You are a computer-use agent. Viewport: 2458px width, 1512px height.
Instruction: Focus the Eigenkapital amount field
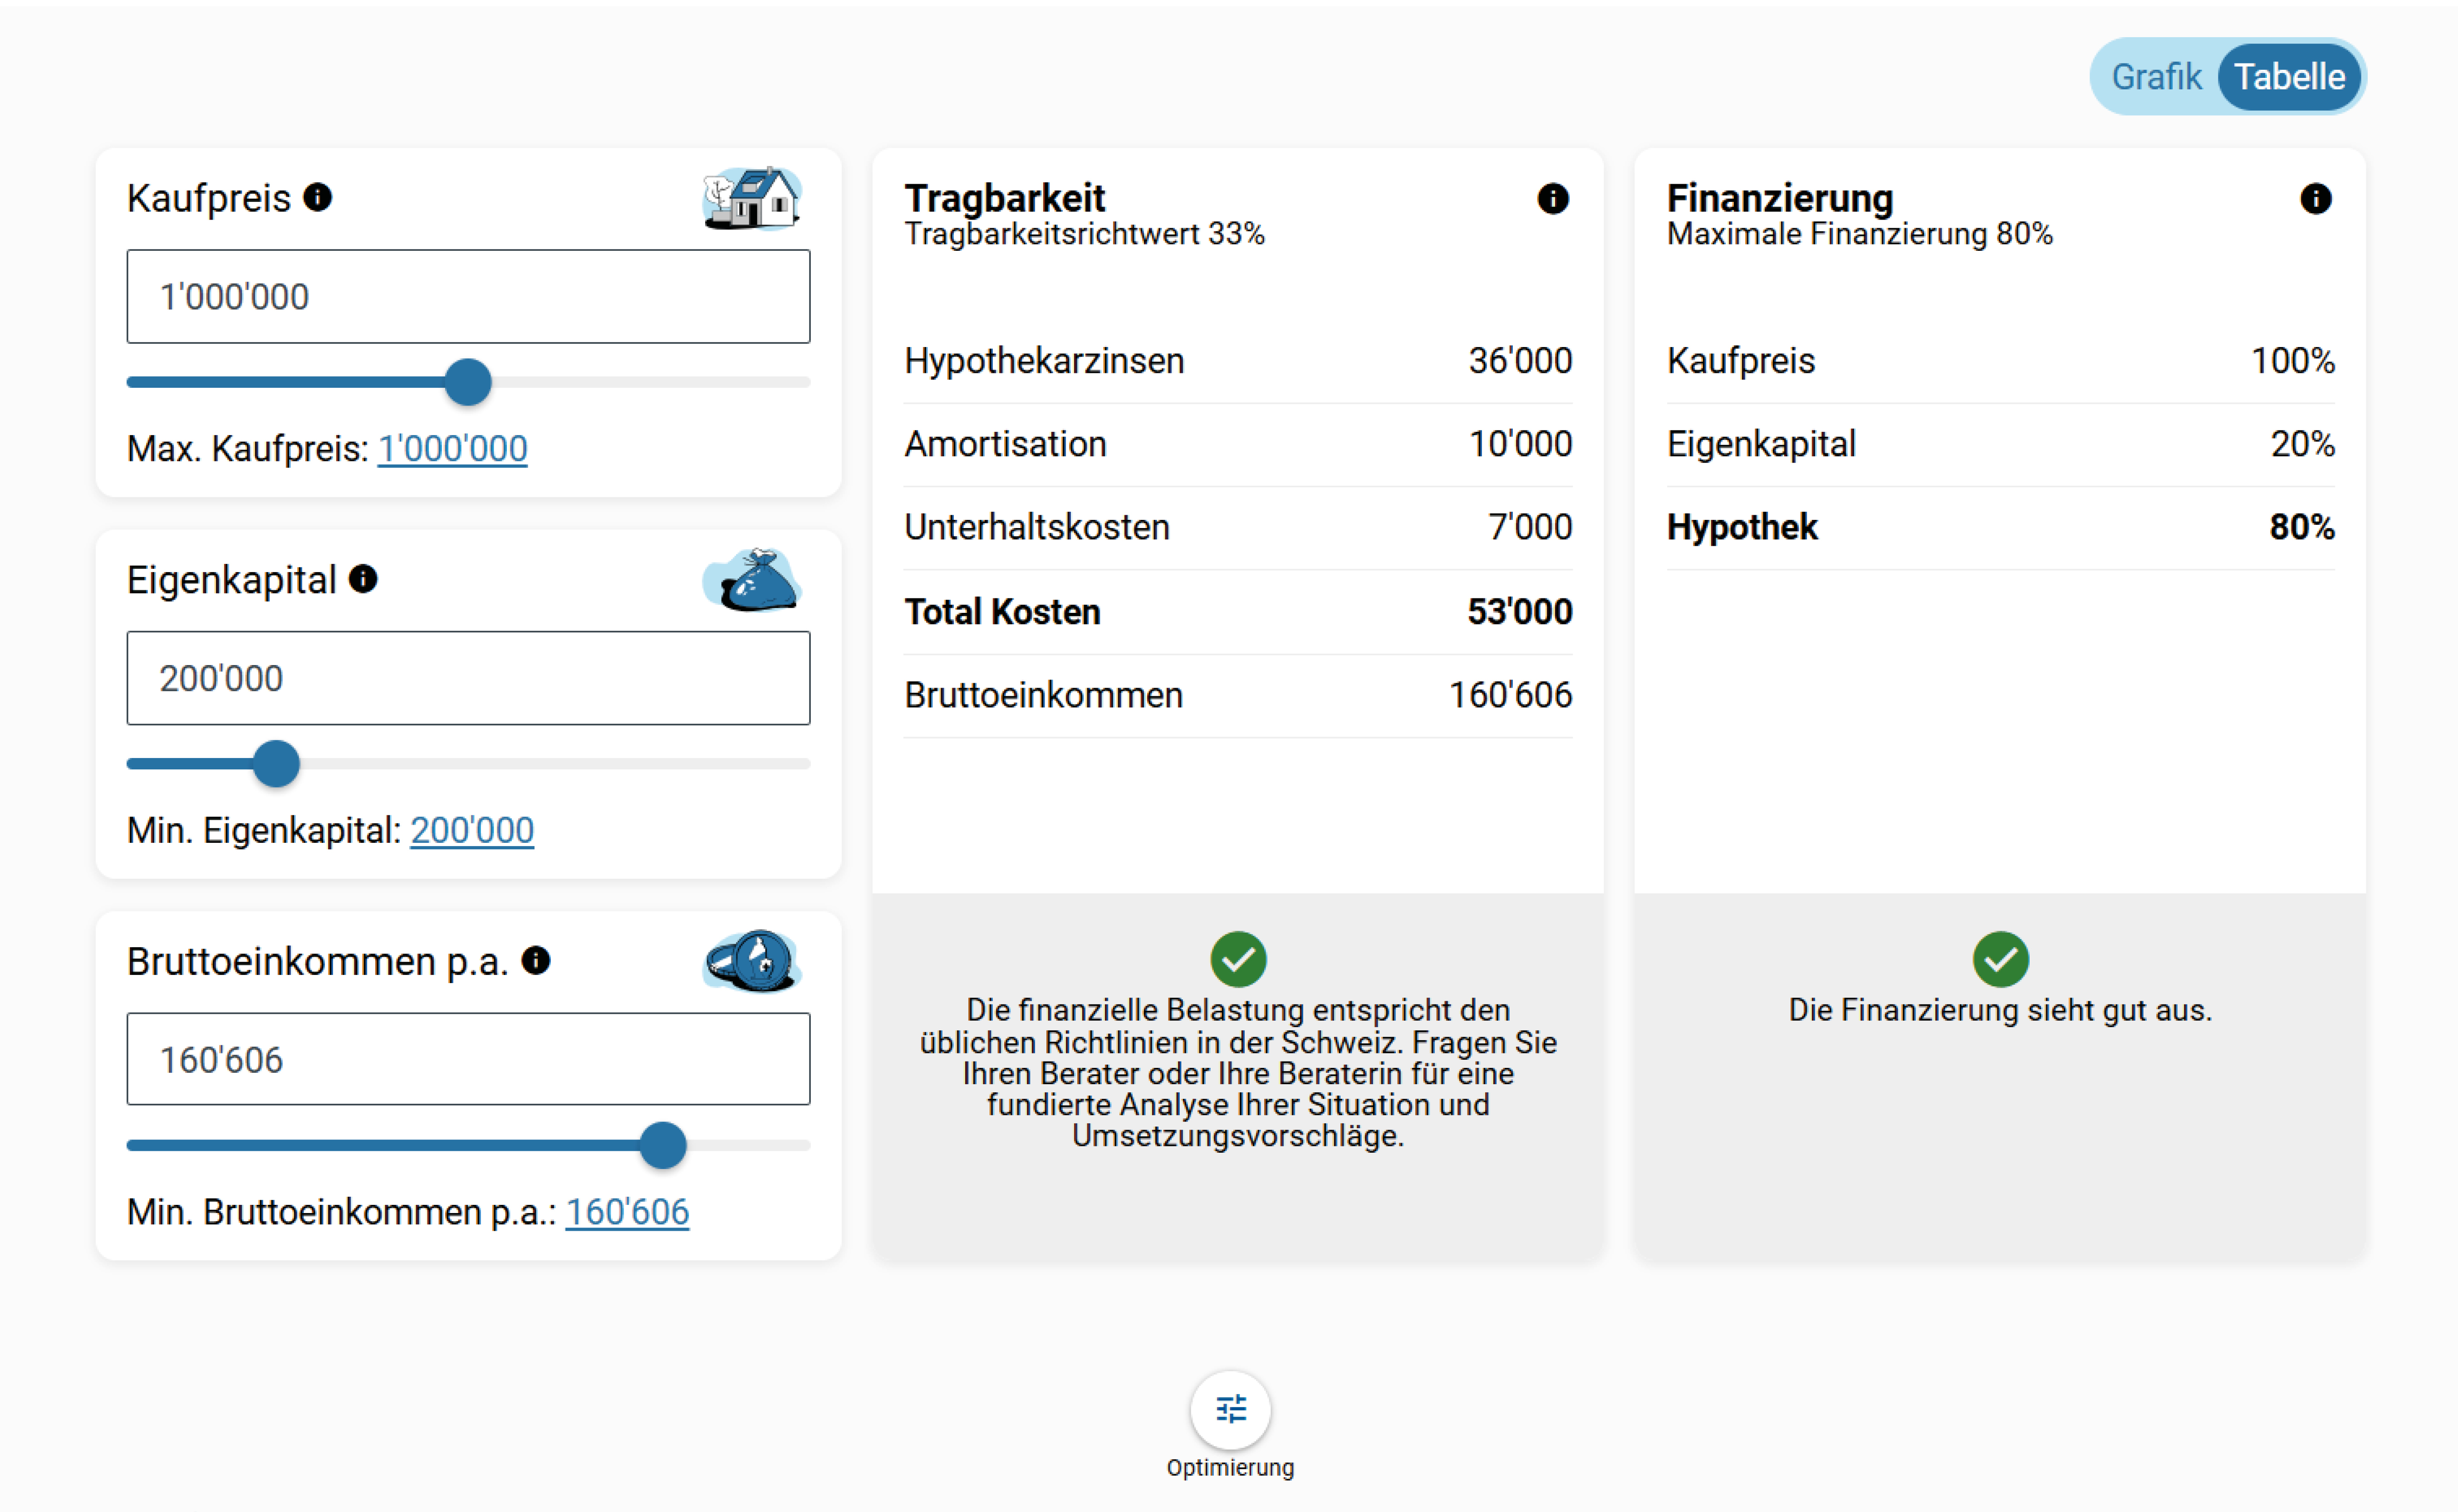(468, 678)
